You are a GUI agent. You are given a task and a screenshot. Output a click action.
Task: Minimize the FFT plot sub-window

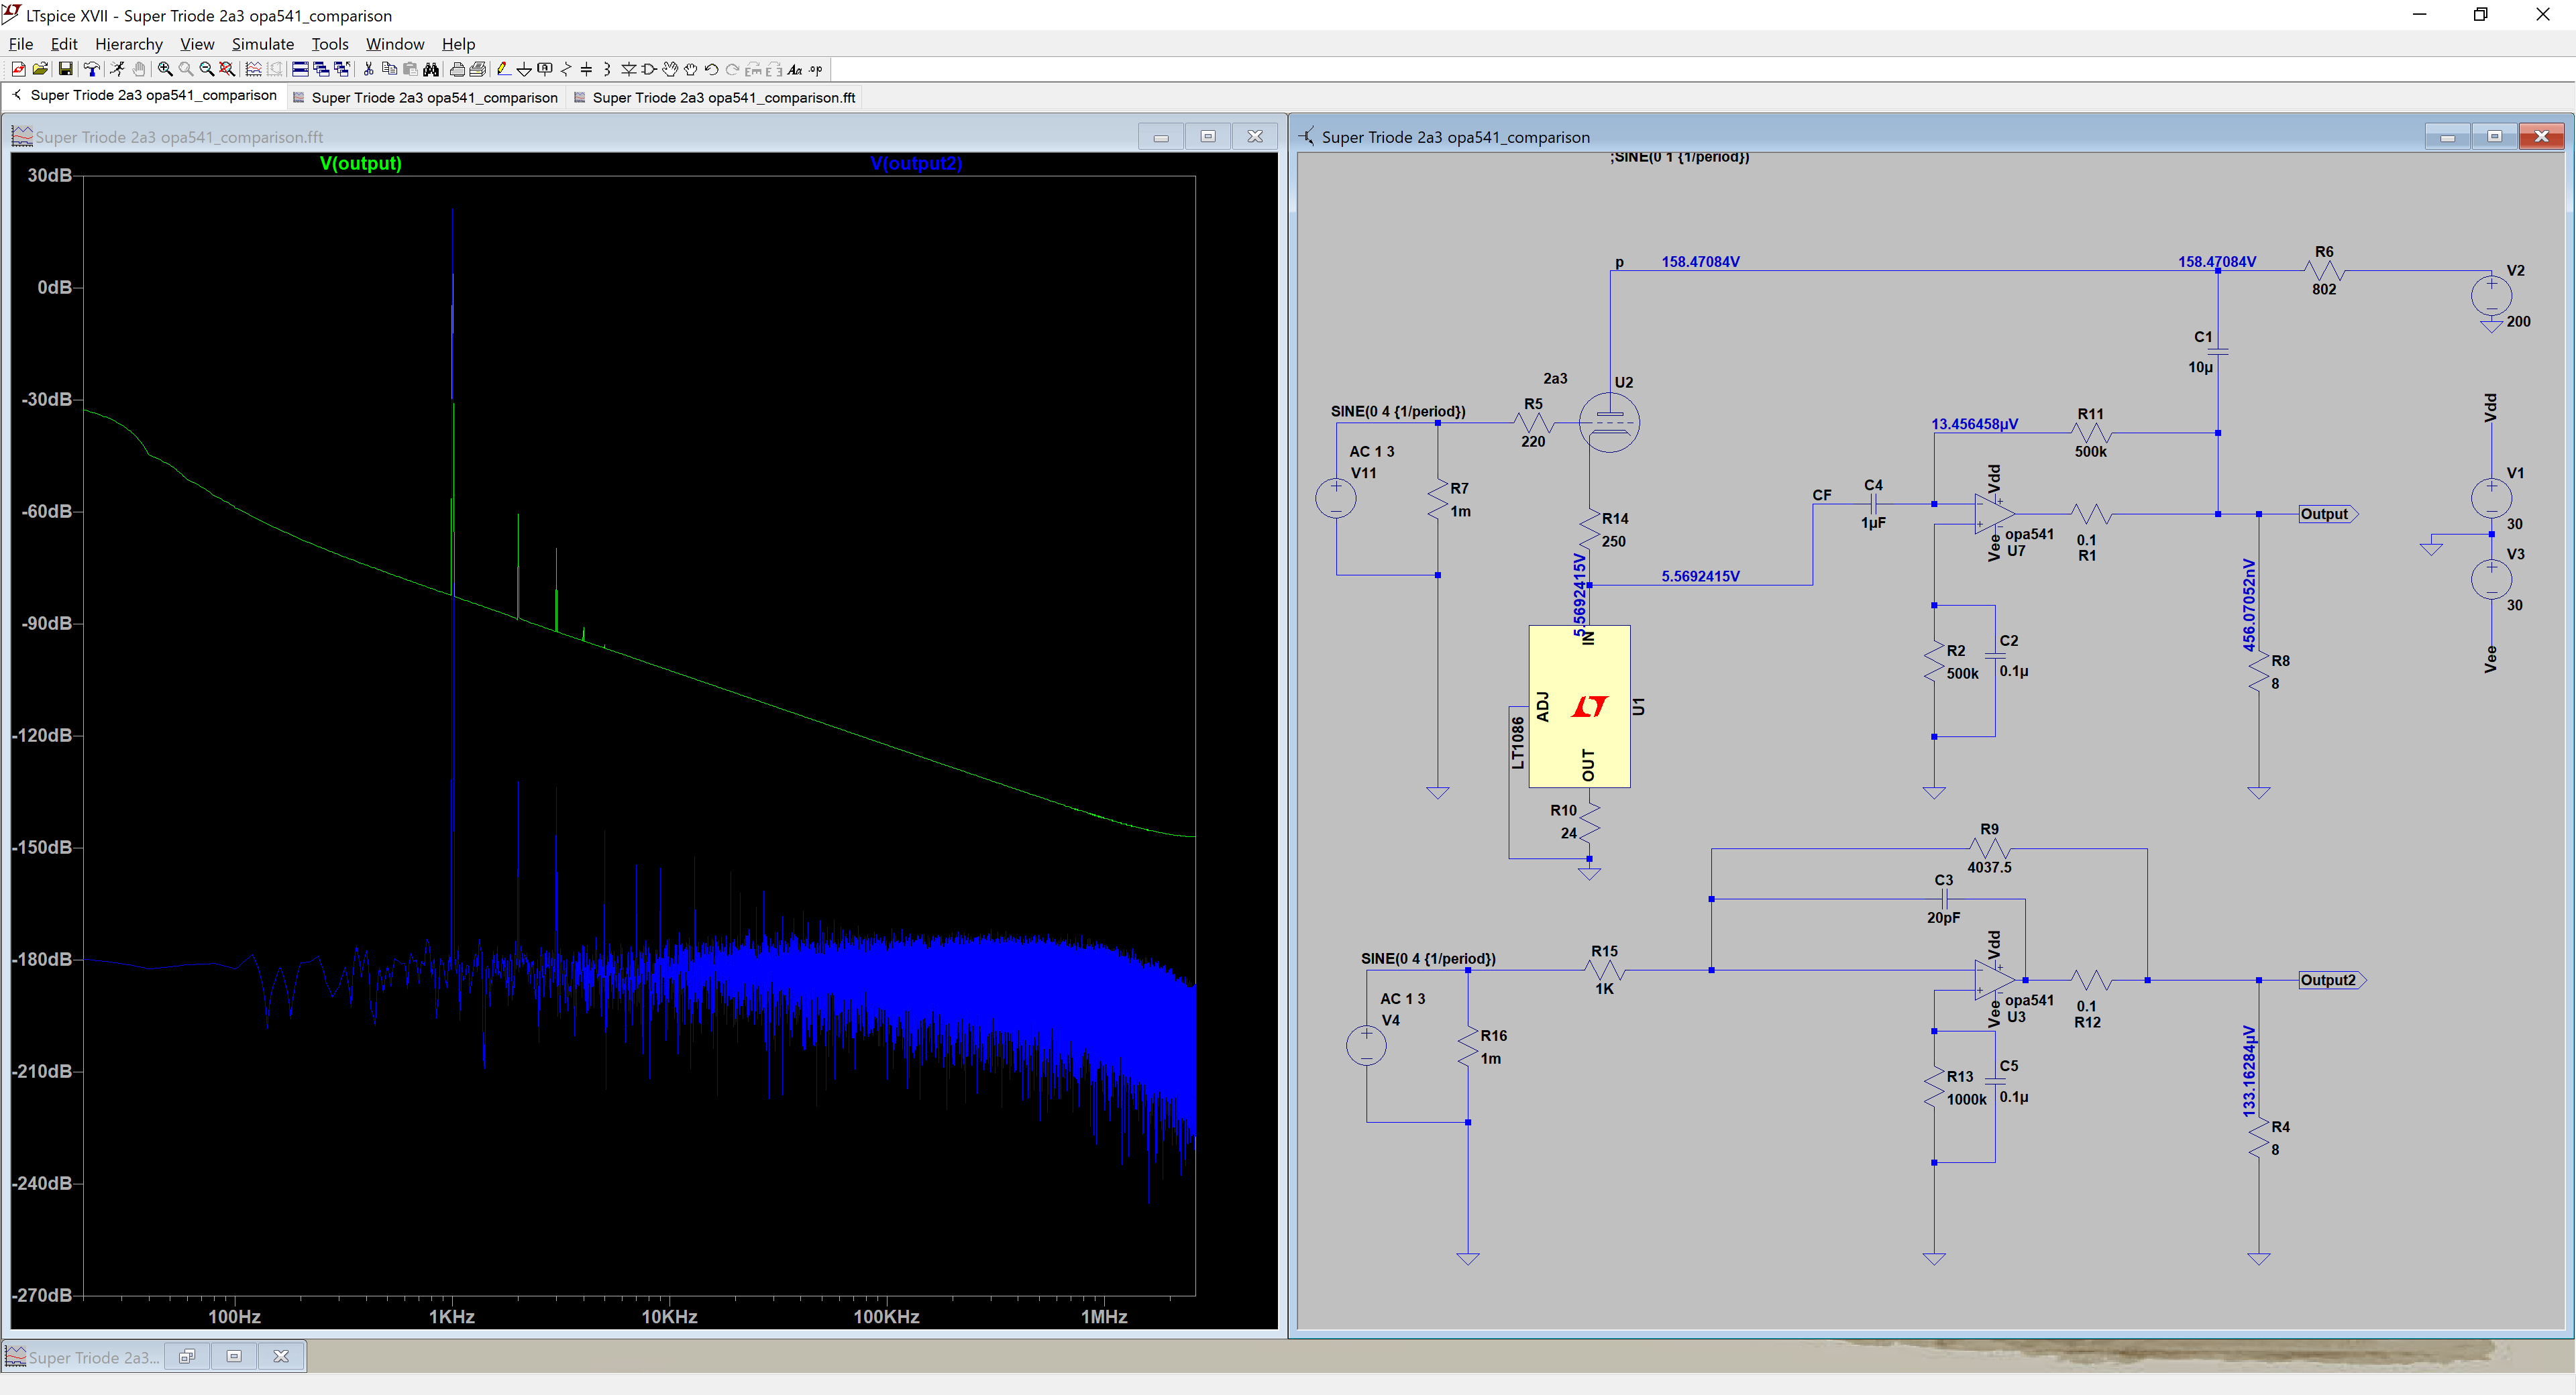click(1161, 136)
